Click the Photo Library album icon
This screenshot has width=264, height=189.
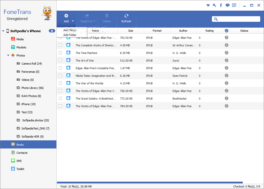(18, 88)
